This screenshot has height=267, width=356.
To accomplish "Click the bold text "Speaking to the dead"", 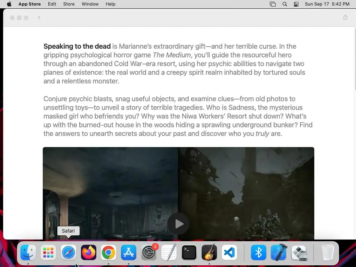I will pyautogui.click(x=77, y=46).
